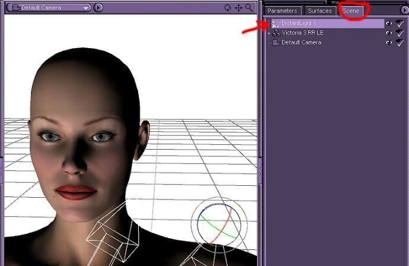Select DistantLight 1 in the scene list

click(299, 23)
